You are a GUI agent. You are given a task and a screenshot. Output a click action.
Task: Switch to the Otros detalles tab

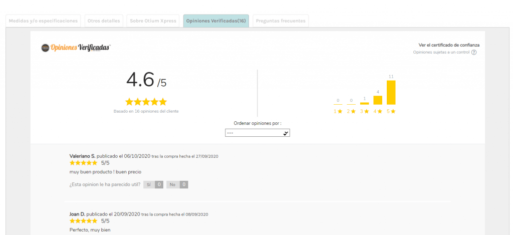click(104, 21)
